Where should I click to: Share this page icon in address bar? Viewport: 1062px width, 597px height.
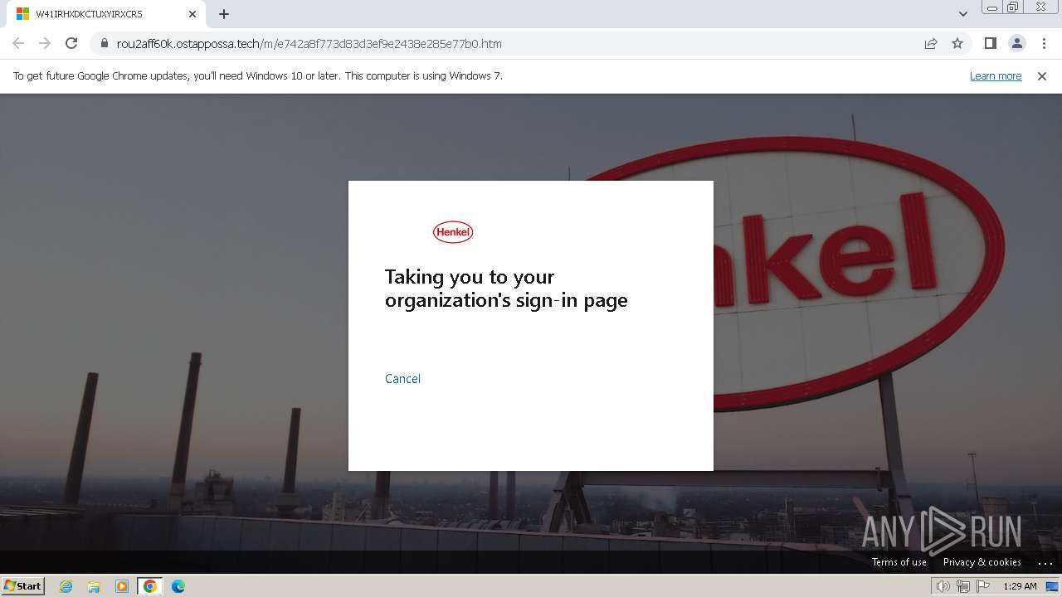point(931,44)
